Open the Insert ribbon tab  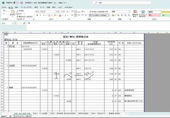click(17, 7)
